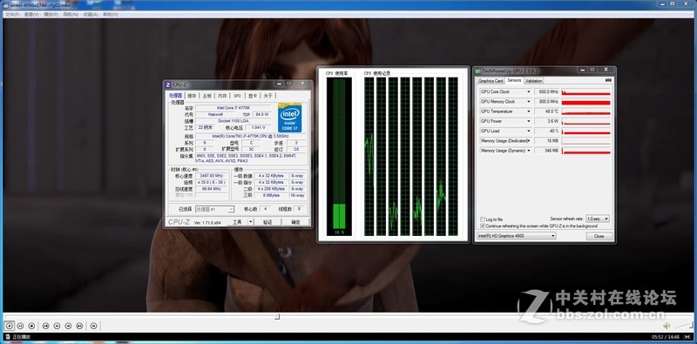Viewport: 697px width, 344px height.
Task: Click the 600.0 MHz GPU Core Clock value
Action: (x=547, y=92)
